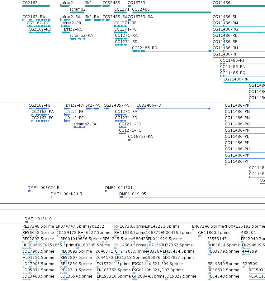
Task: Click the Sk2 gene label
Action: click(88, 3)
